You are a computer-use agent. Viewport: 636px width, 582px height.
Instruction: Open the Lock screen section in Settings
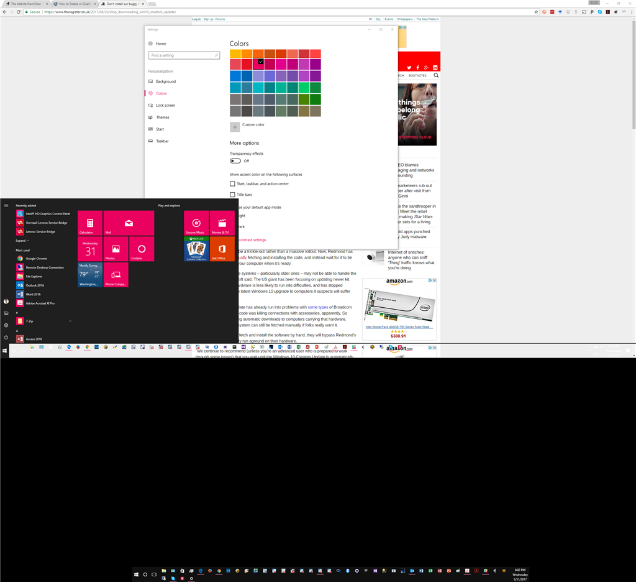coord(162,105)
